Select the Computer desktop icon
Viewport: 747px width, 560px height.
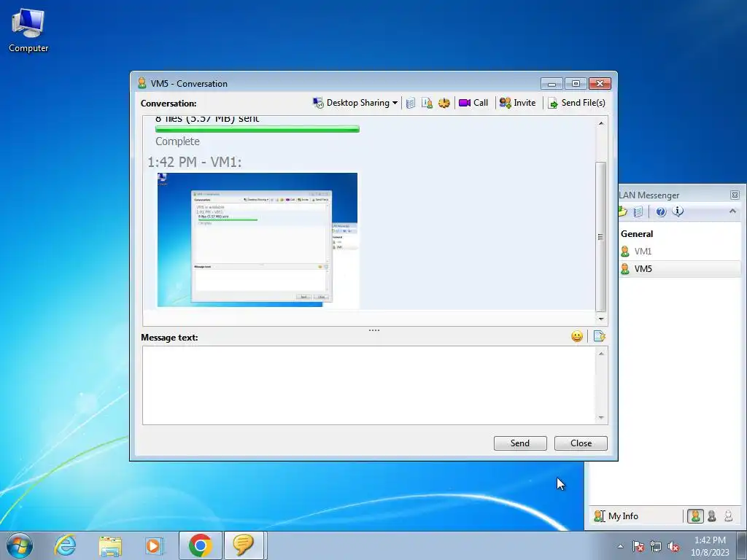[x=28, y=31]
